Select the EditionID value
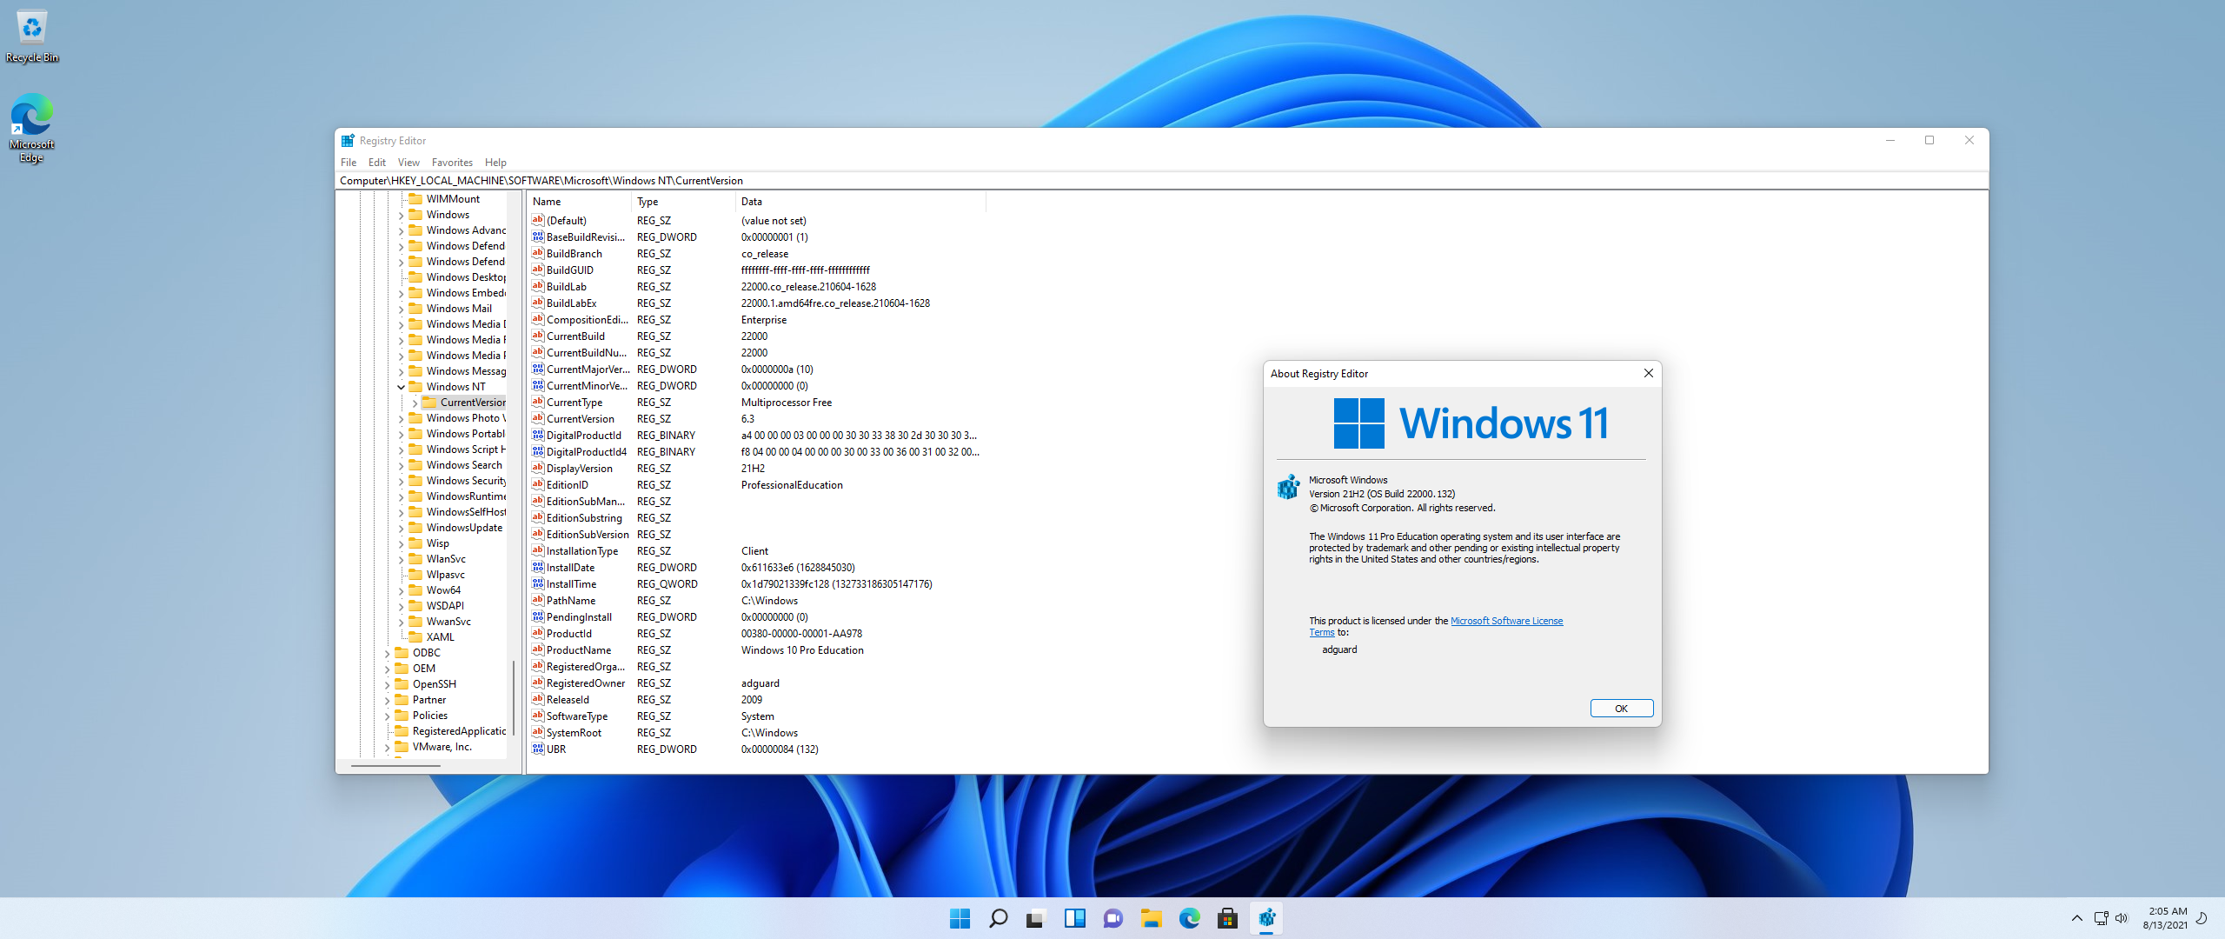Image resolution: width=2225 pixels, height=939 pixels. pyautogui.click(x=567, y=484)
